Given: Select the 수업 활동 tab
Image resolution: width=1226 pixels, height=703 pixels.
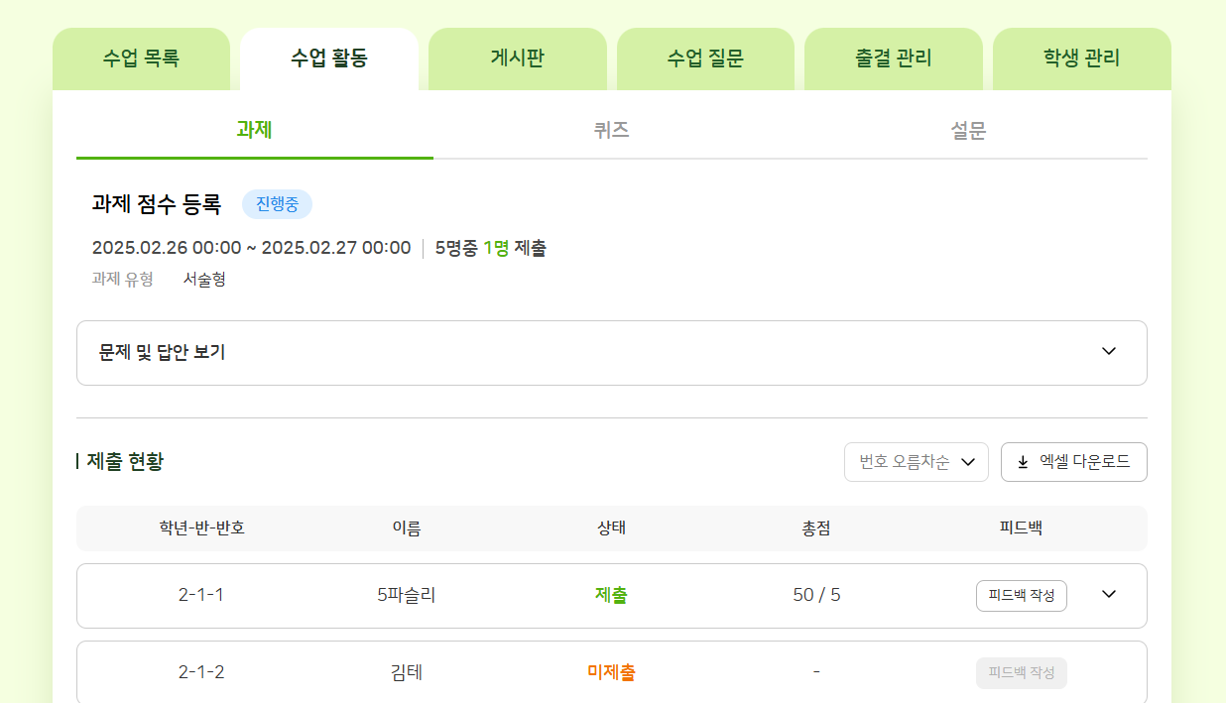Looking at the screenshot, I should coord(329,59).
